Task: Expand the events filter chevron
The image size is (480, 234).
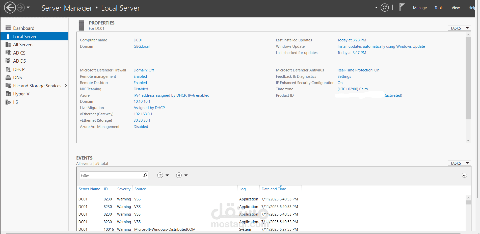Action: 464,175
